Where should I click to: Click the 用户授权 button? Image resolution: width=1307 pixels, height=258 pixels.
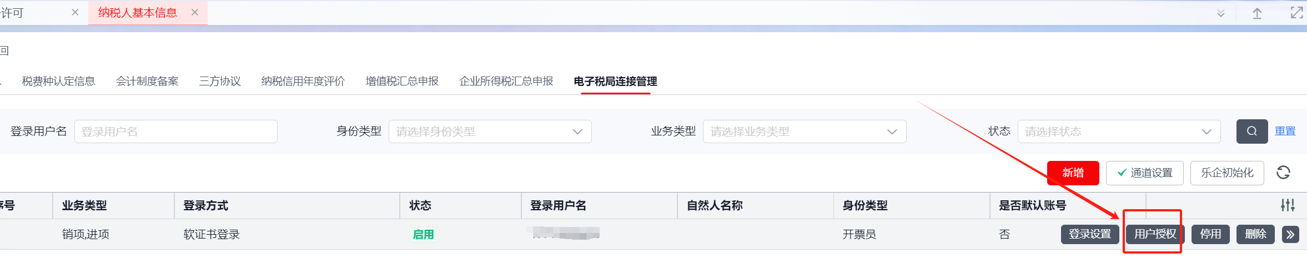pyautogui.click(x=1155, y=234)
